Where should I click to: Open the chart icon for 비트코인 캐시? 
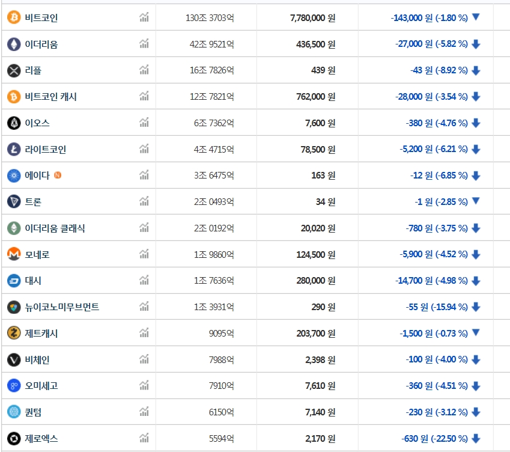point(144,96)
